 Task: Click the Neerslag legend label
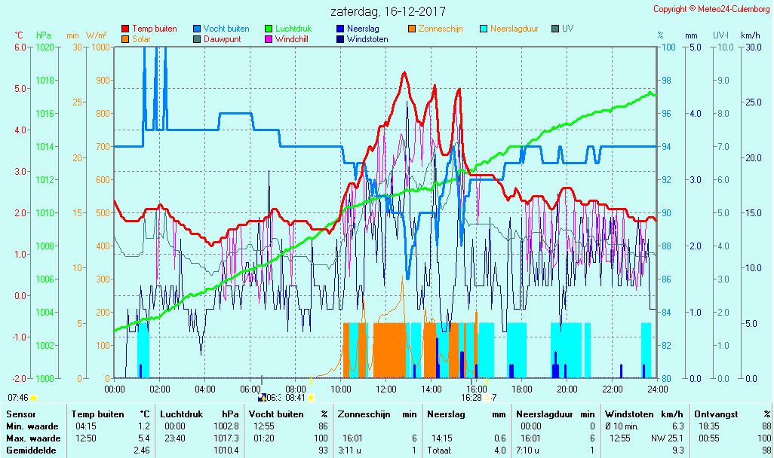click(362, 29)
